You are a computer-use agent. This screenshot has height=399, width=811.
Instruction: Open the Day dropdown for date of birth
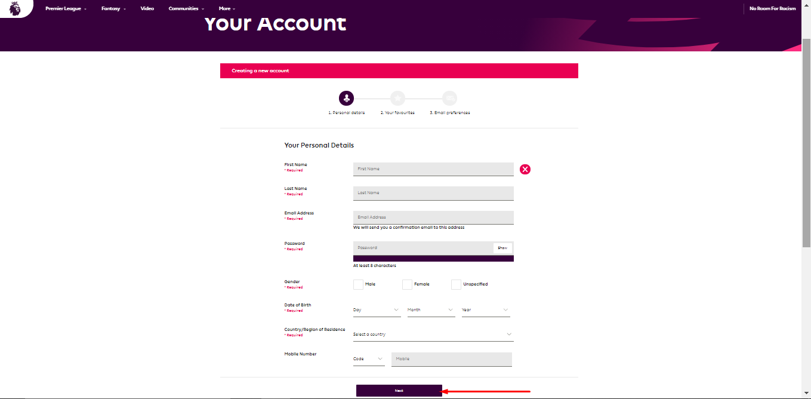(376, 310)
